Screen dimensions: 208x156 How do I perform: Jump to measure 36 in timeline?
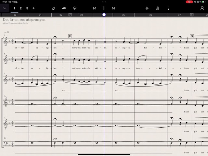(151, 15)
